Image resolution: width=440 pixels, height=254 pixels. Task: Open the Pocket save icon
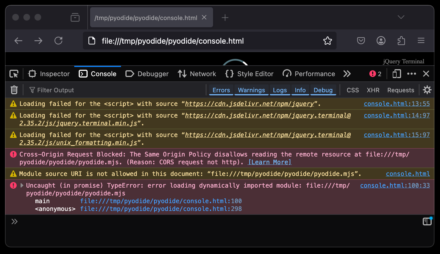coord(361,41)
